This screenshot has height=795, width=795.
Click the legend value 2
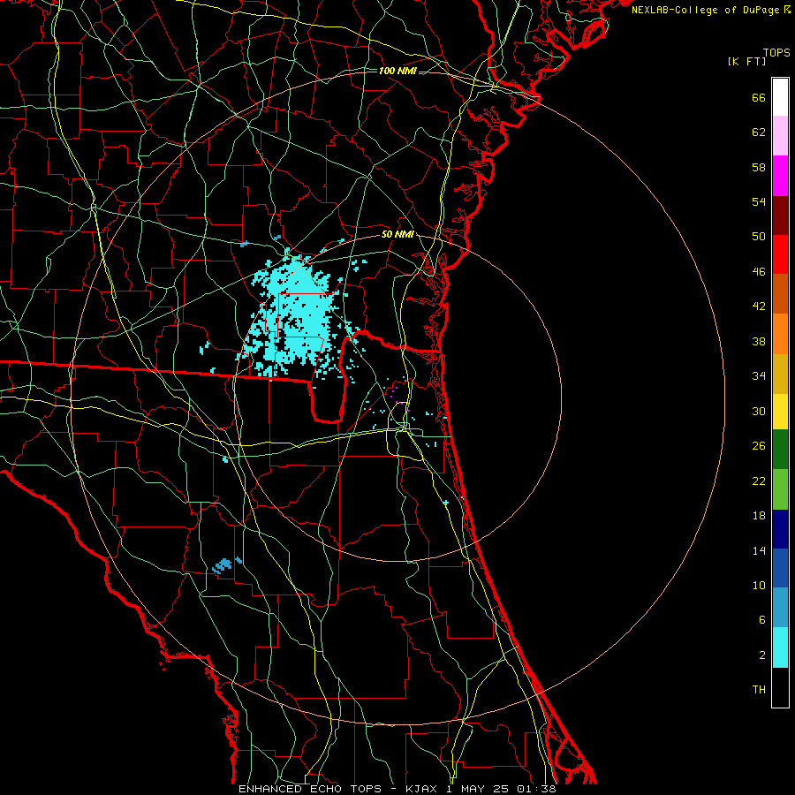pyautogui.click(x=762, y=655)
